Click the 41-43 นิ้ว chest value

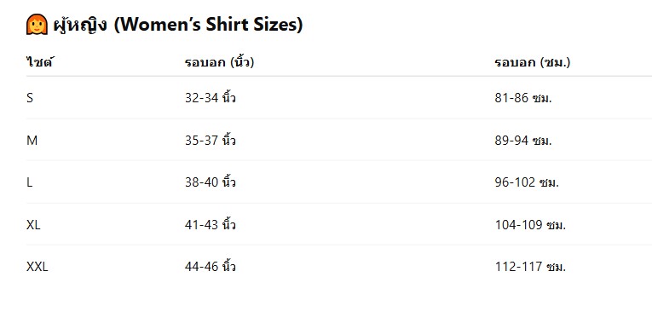coord(211,225)
